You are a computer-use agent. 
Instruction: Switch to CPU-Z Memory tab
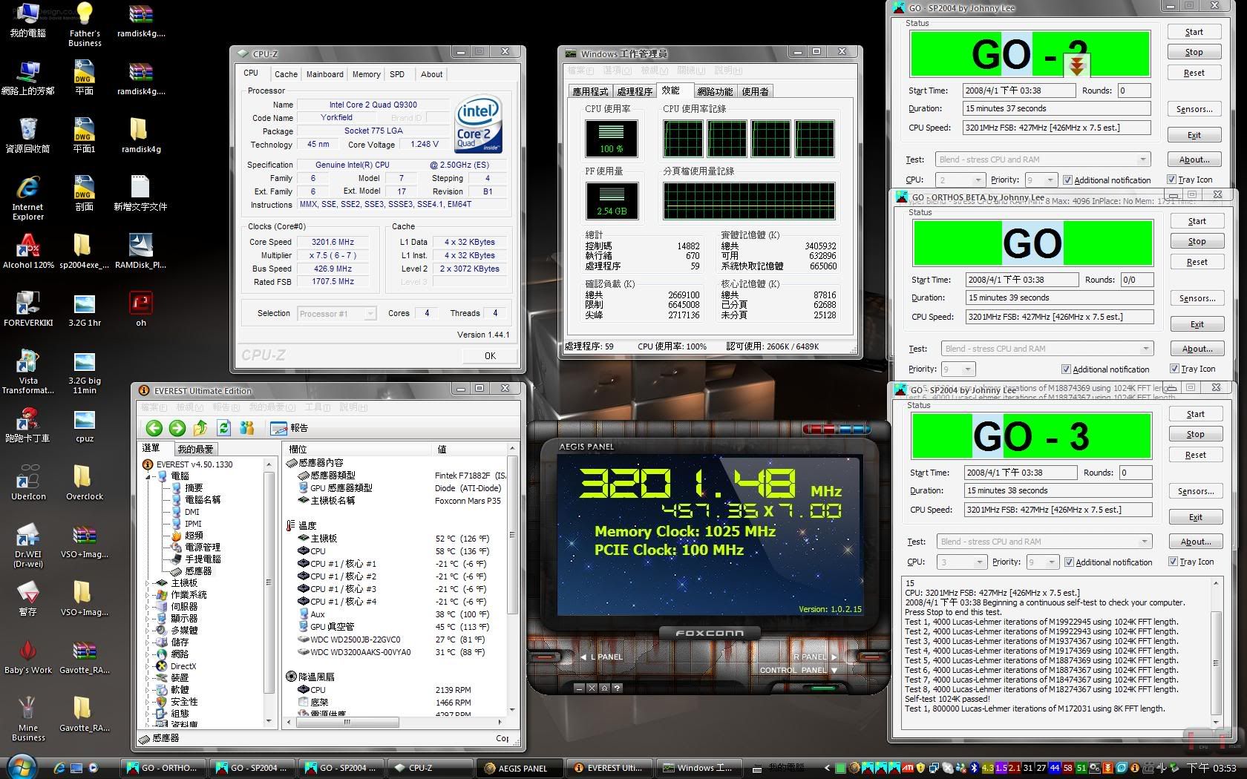pyautogui.click(x=367, y=74)
